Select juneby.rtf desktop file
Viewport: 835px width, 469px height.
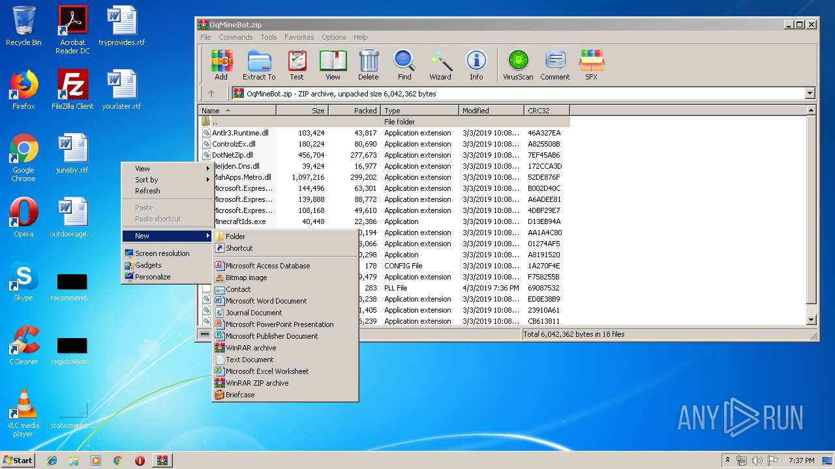pyautogui.click(x=72, y=154)
